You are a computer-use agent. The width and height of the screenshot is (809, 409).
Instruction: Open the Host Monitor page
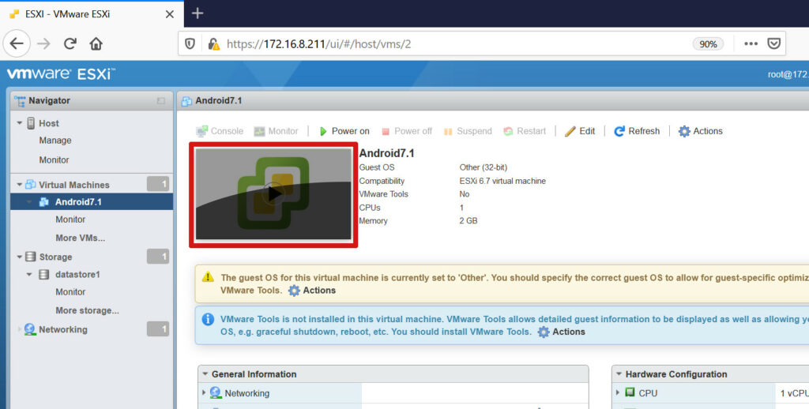(54, 159)
